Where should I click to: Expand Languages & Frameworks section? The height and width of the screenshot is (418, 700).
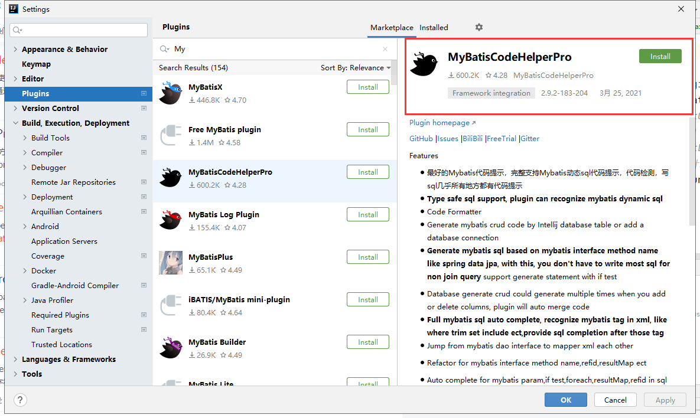pyautogui.click(x=15, y=359)
